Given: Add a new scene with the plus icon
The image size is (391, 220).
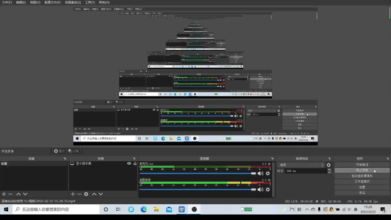Looking at the screenshot, I should (3, 194).
